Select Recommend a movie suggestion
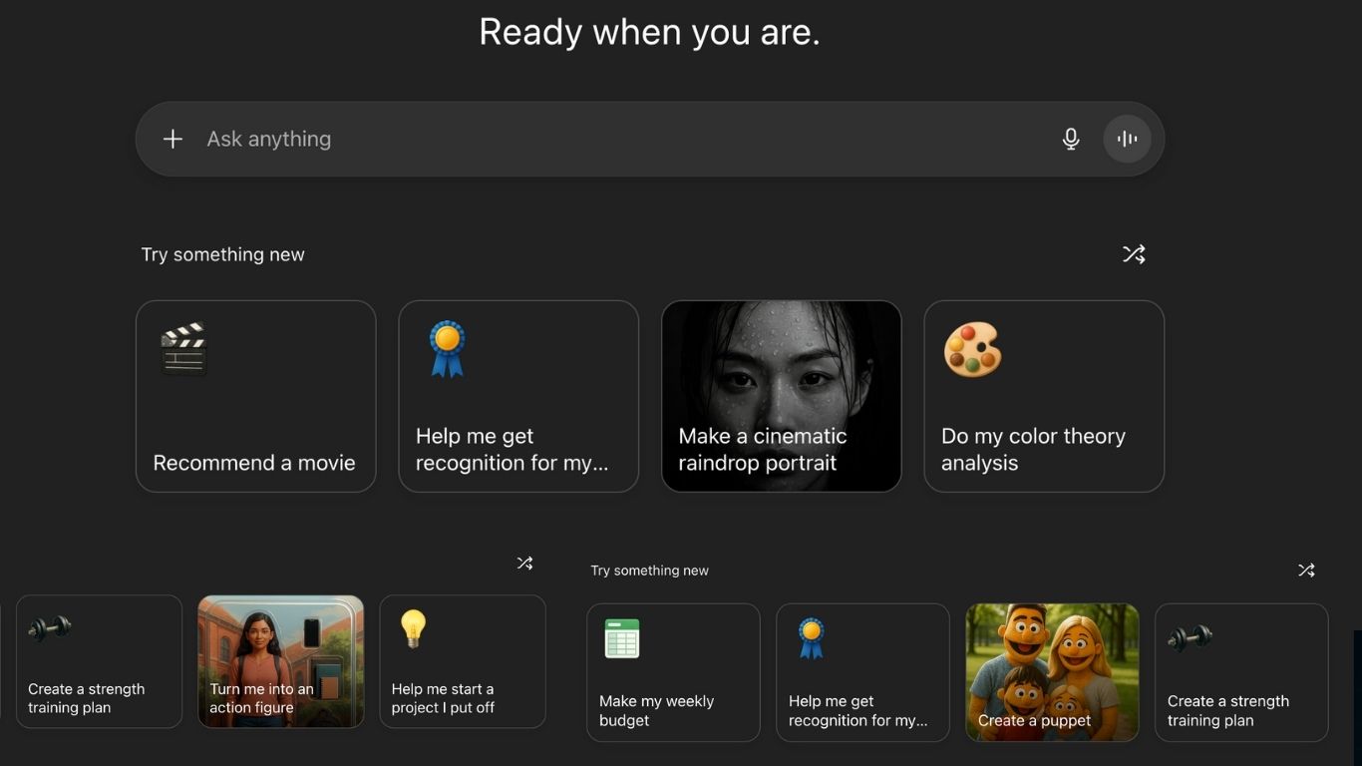Image resolution: width=1362 pixels, height=766 pixels. [256, 396]
